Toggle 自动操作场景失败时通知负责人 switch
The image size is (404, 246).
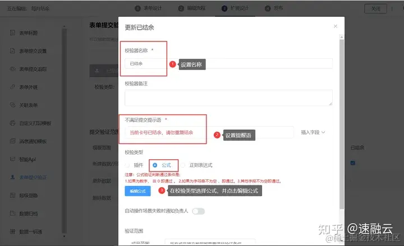point(199,211)
